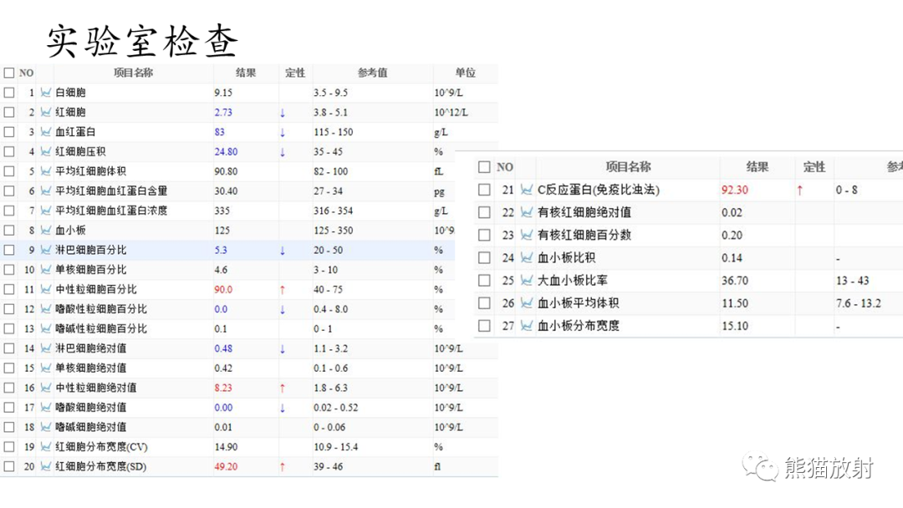Open trend chart icon for 平均红细胞体积 row
903x508 pixels.
(x=45, y=171)
